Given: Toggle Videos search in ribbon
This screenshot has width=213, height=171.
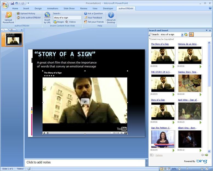Looking at the screenshot, I should 71,22.
